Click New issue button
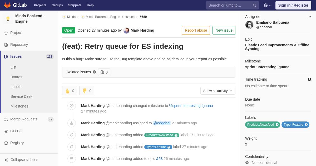The width and height of the screenshot is (316, 166). click(x=224, y=30)
